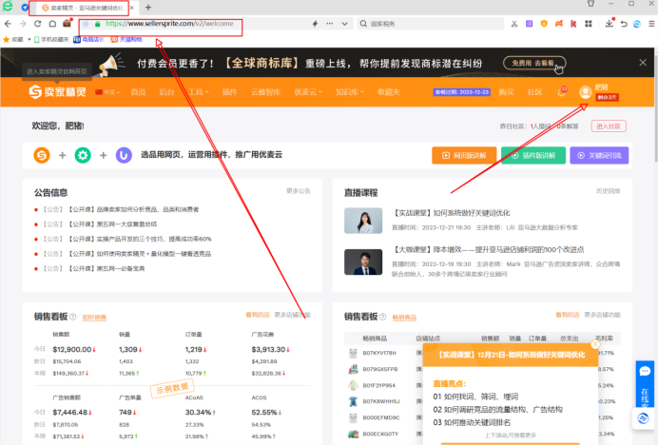
Task: Open the browser downloads icon
Action: pyautogui.click(x=610, y=23)
